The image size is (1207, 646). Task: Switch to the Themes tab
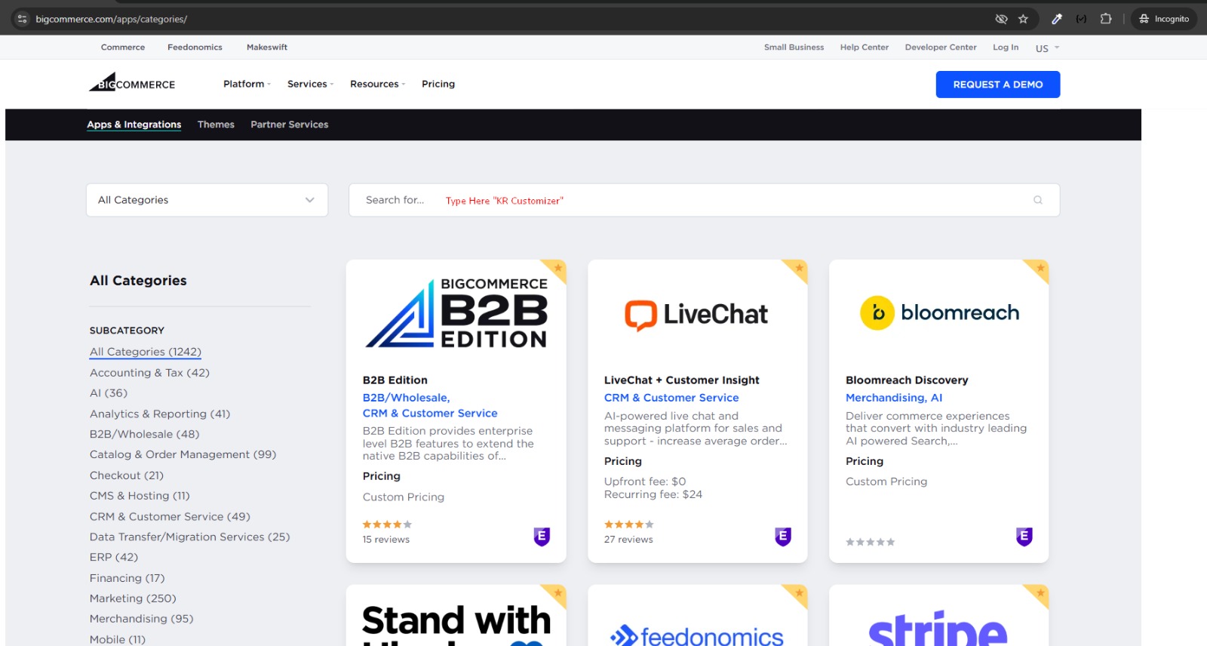pyautogui.click(x=216, y=125)
